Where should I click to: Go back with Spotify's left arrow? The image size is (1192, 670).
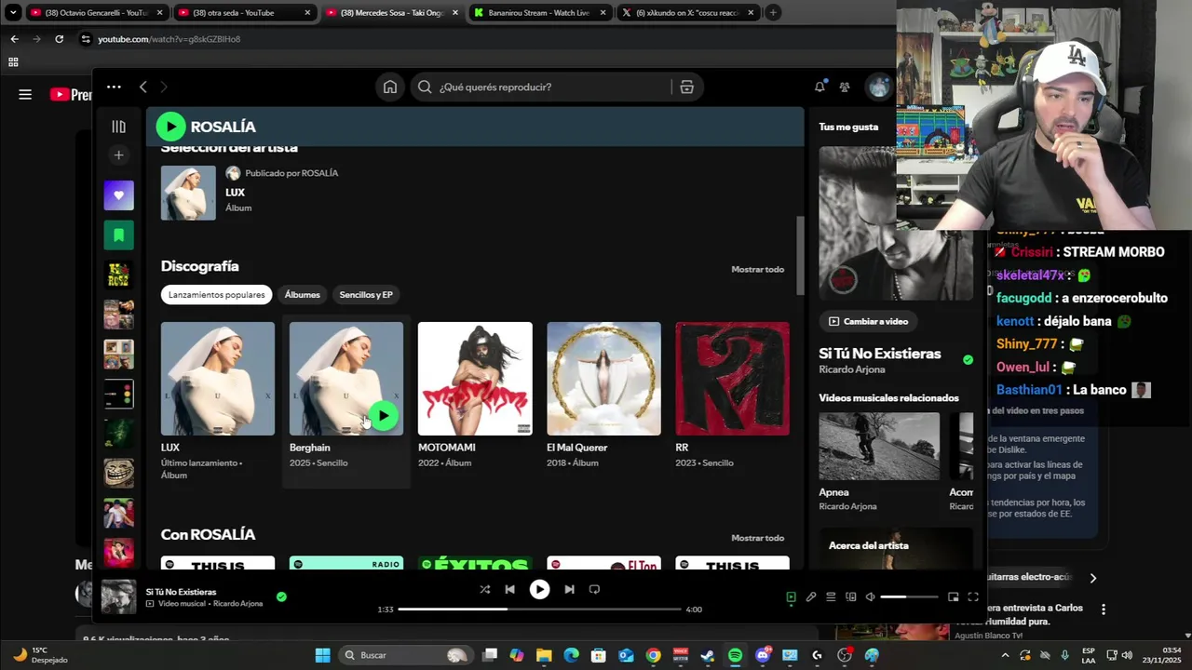tap(142, 87)
